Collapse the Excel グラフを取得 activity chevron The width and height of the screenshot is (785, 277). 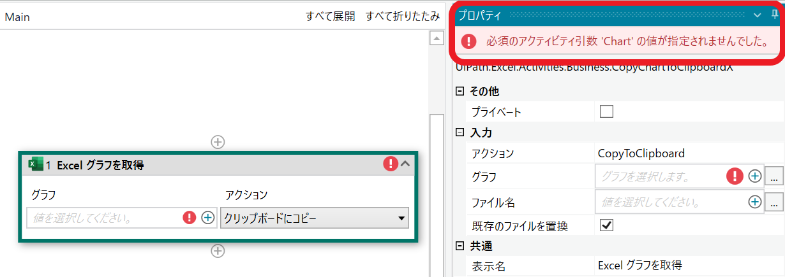405,164
